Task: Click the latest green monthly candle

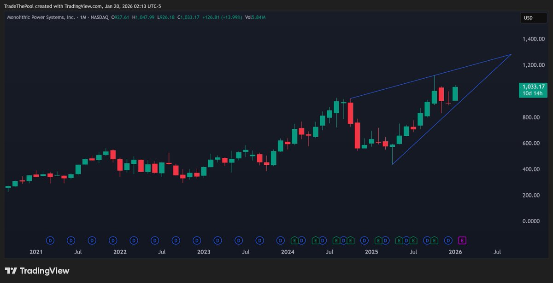Action: [455, 93]
